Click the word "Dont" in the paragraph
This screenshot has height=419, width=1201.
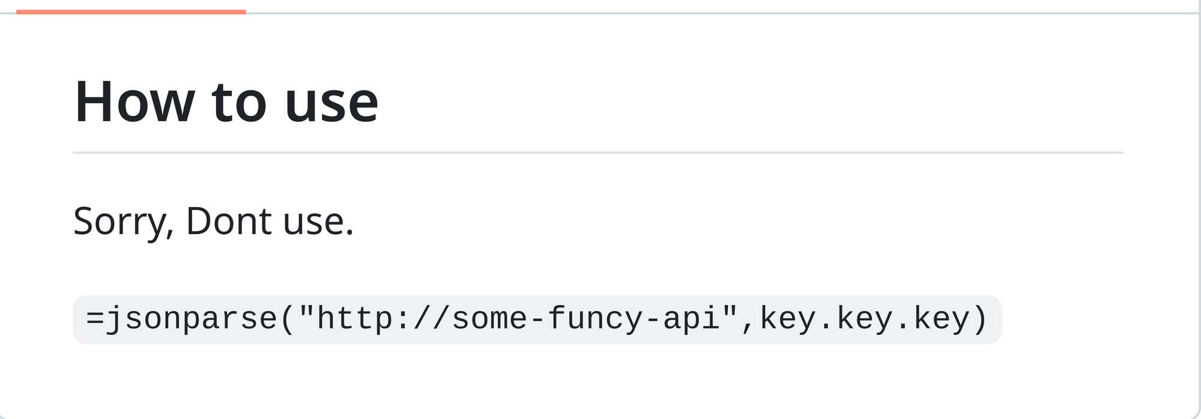(x=229, y=221)
